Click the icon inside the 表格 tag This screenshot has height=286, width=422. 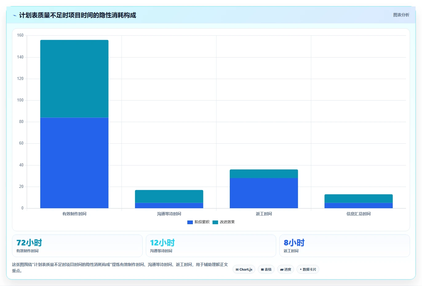coord(262,270)
